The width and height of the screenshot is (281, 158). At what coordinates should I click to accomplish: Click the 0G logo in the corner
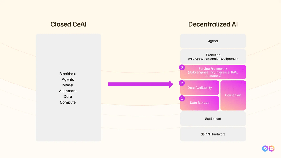pyautogui.click(x=268, y=149)
